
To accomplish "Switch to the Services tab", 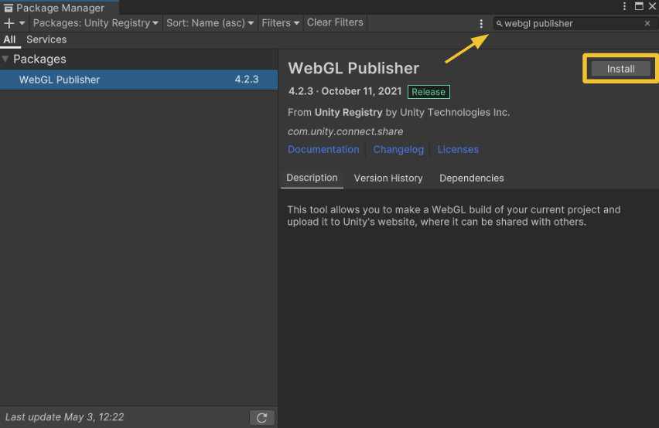I will (46, 40).
